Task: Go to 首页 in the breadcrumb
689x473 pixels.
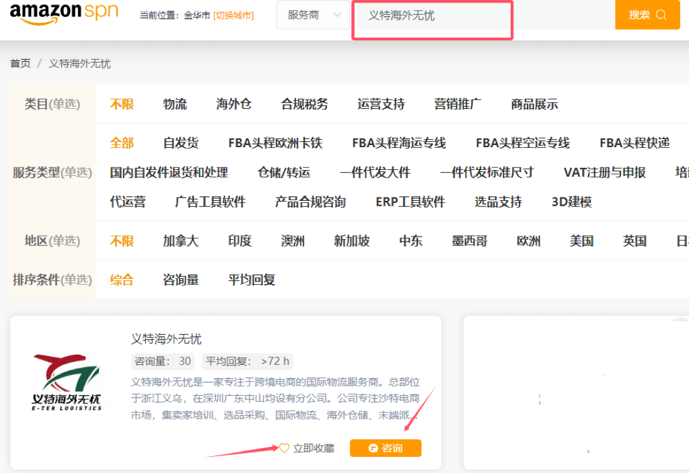Action: click(x=20, y=64)
